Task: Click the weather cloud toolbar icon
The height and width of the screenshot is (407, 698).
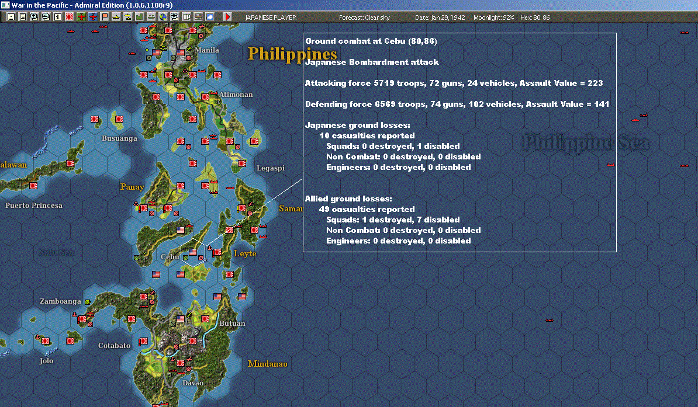Action: [210, 17]
